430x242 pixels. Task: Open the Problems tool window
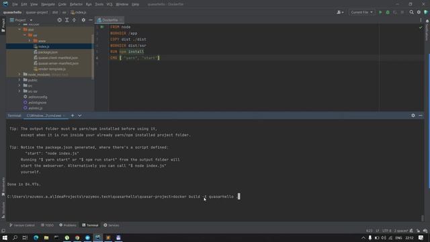68,225
